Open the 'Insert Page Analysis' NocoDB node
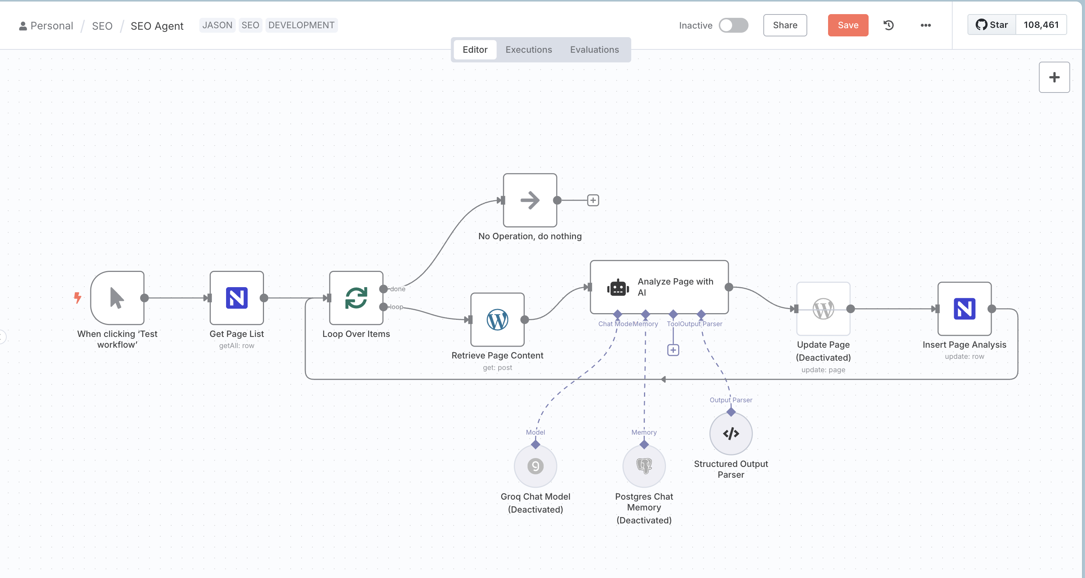Image resolution: width=1085 pixels, height=578 pixels. click(x=965, y=309)
